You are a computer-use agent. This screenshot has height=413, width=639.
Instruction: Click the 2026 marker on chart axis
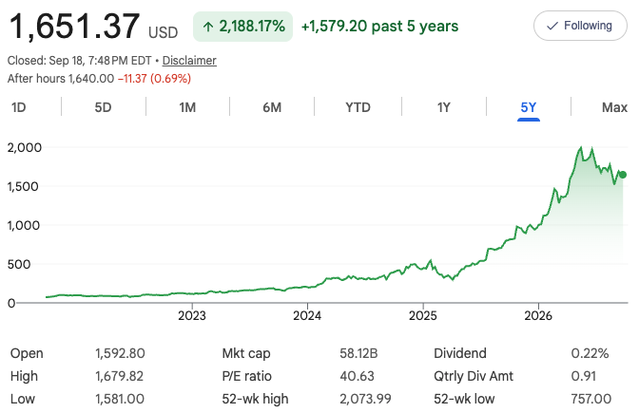[x=538, y=316]
